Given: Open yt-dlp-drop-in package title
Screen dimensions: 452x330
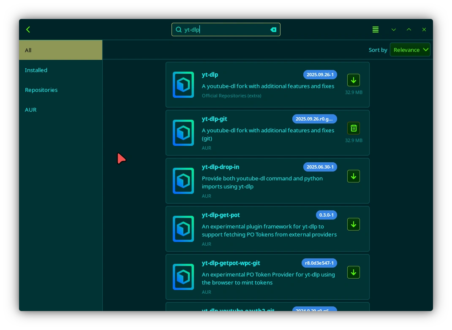Looking at the screenshot, I should [221, 167].
